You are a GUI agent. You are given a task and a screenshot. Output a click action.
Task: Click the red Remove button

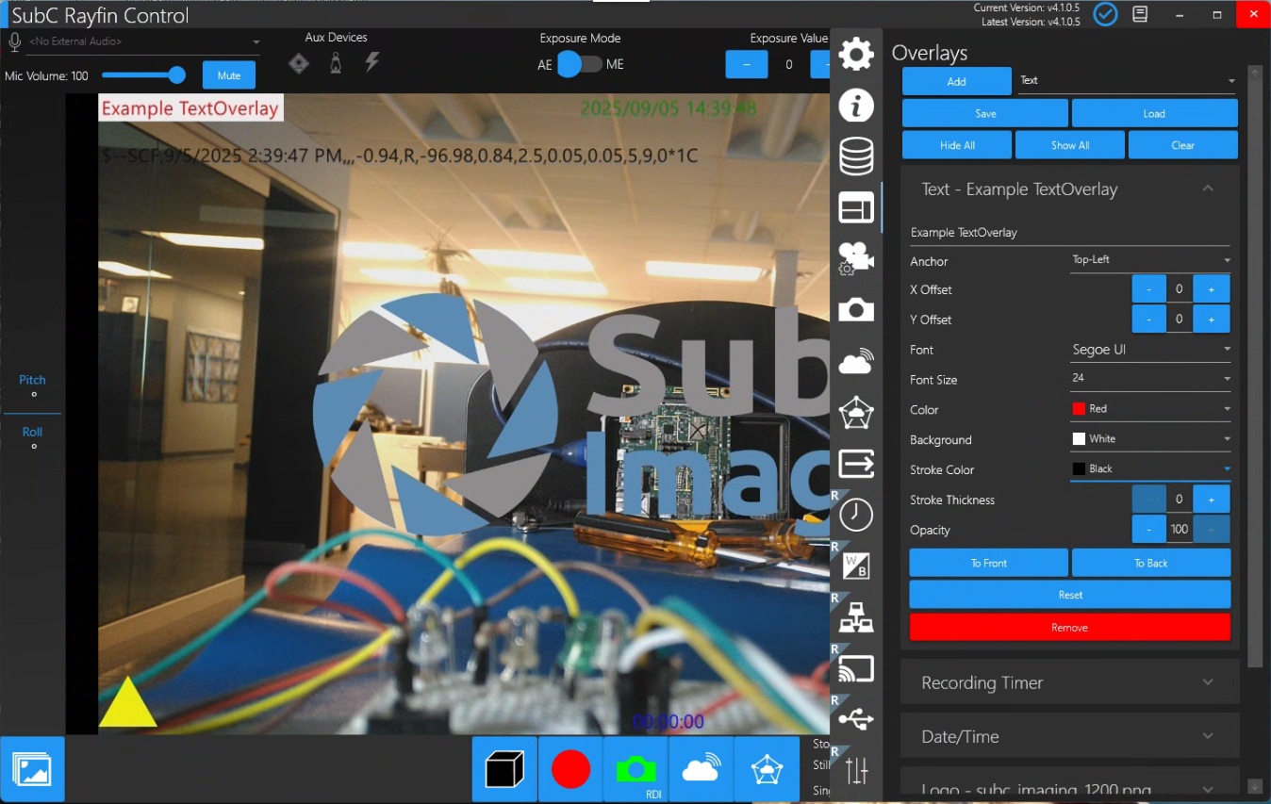(x=1069, y=628)
